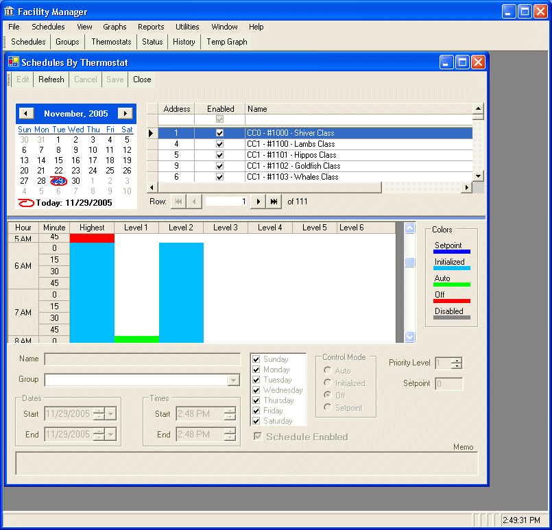Toggle the Wednesday checkbox
The height and width of the screenshot is (530, 552).
coord(256,390)
